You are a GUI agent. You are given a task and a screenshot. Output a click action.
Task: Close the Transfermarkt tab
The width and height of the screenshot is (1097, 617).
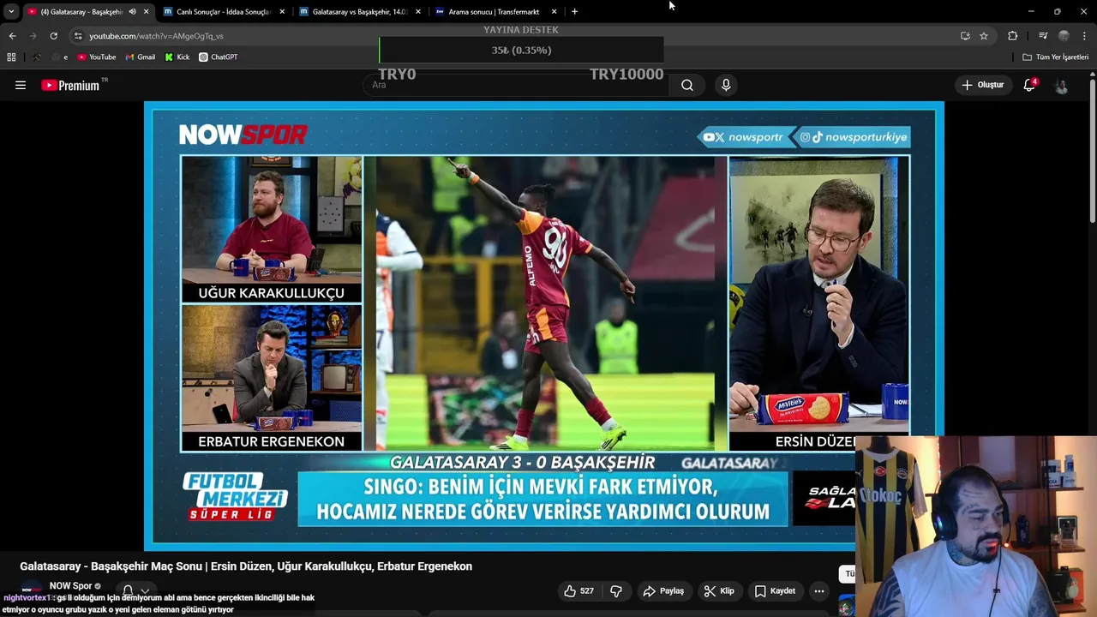554,12
